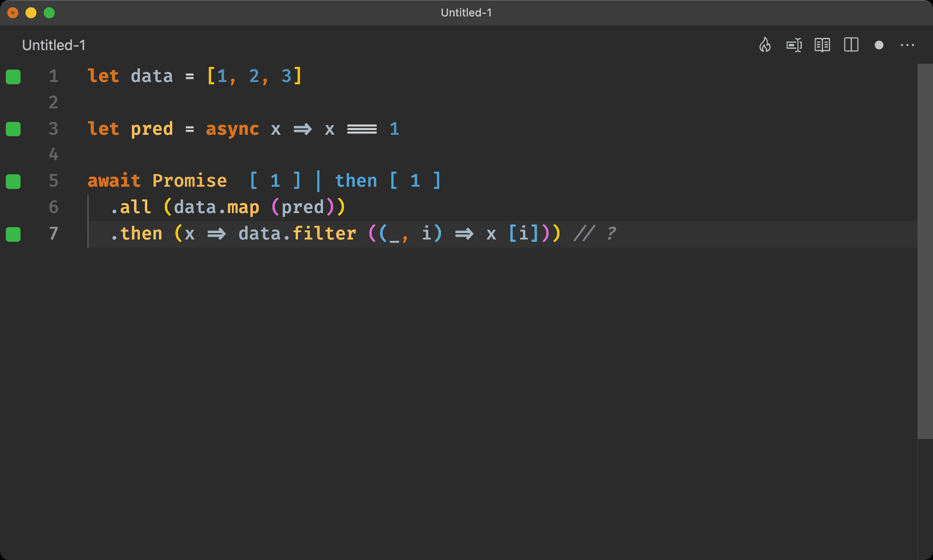
Task: Click green coverage marker on line 5
Action: point(13,182)
